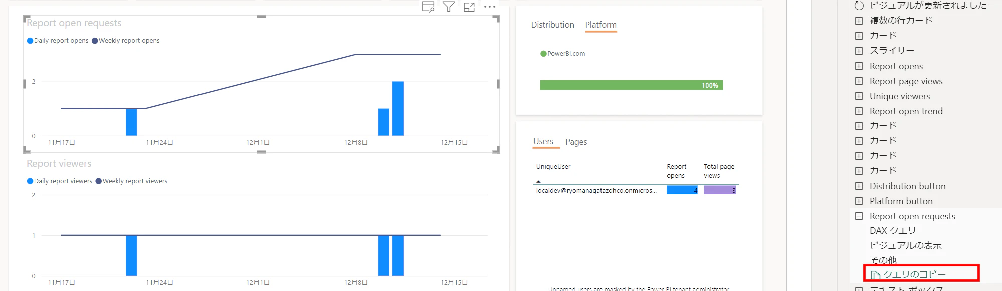Image resolution: width=1002 pixels, height=291 pixels.
Task: Expand the Report opens entry
Action: tap(859, 66)
